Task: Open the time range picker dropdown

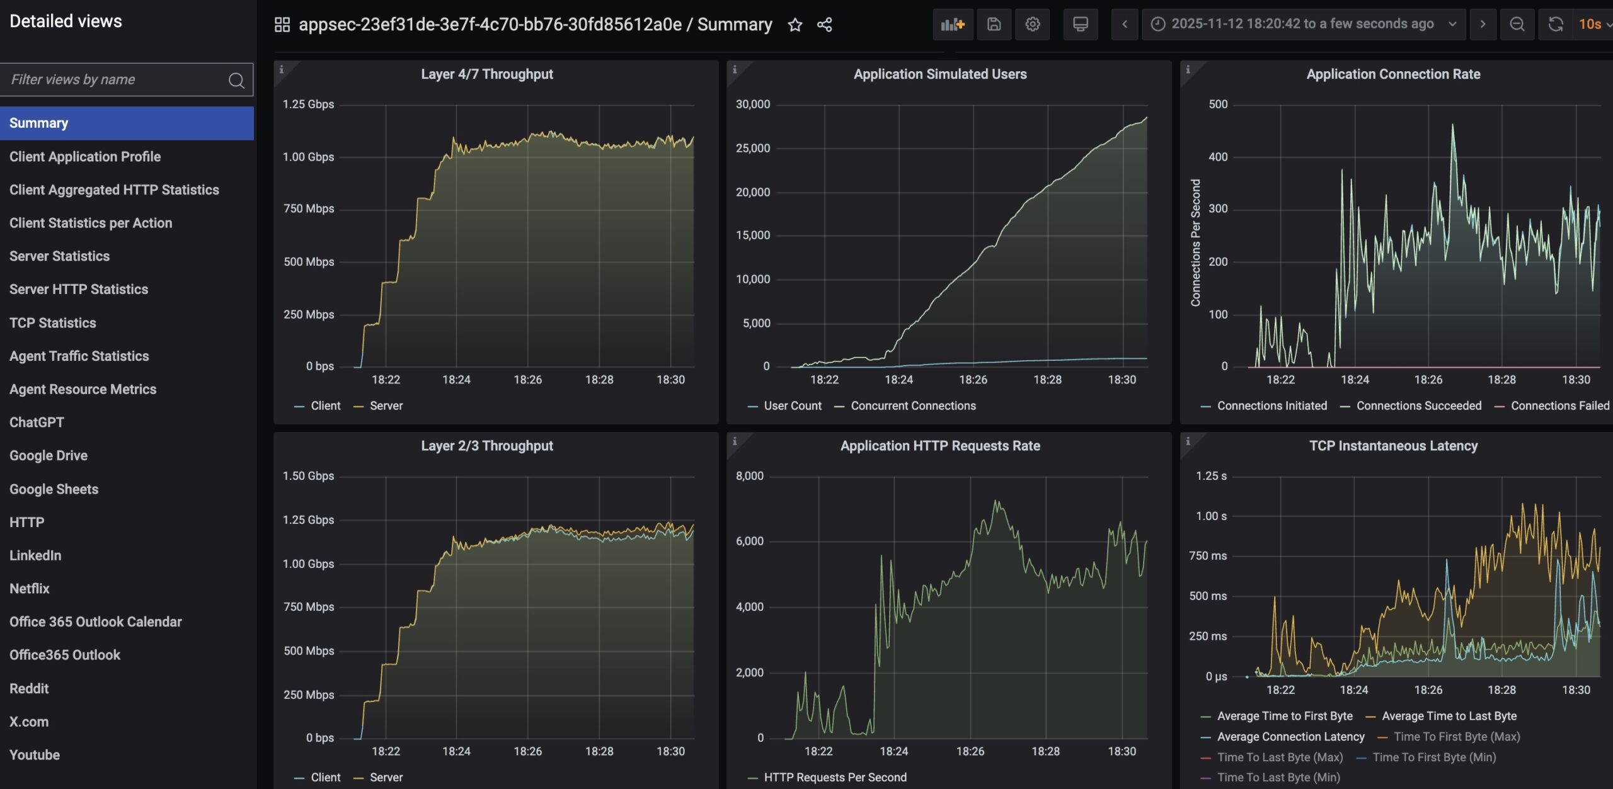Action: [x=1303, y=25]
